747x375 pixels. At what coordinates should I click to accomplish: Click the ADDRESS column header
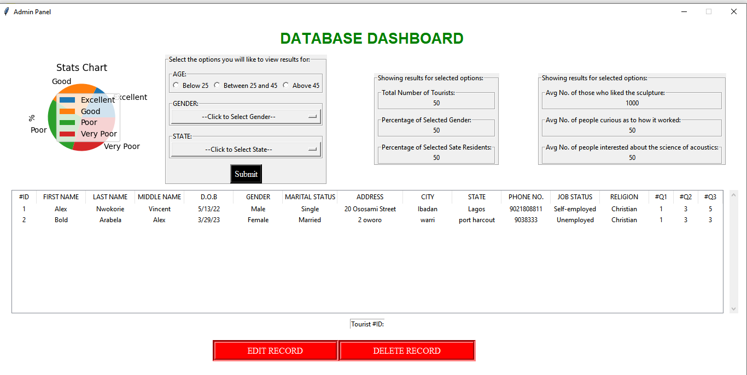pos(370,197)
